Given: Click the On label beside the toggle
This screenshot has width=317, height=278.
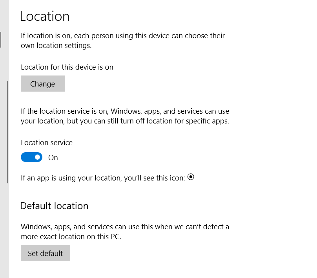Looking at the screenshot, I should point(53,158).
